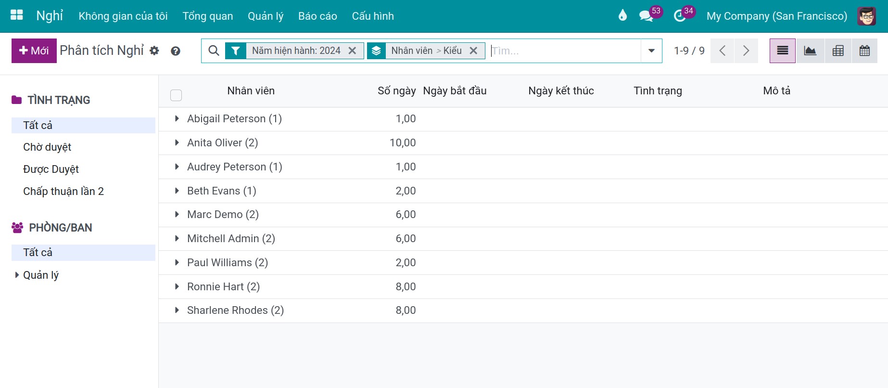Filter status by Chờ duyệt
Viewport: 888px width, 388px height.
pyautogui.click(x=47, y=147)
